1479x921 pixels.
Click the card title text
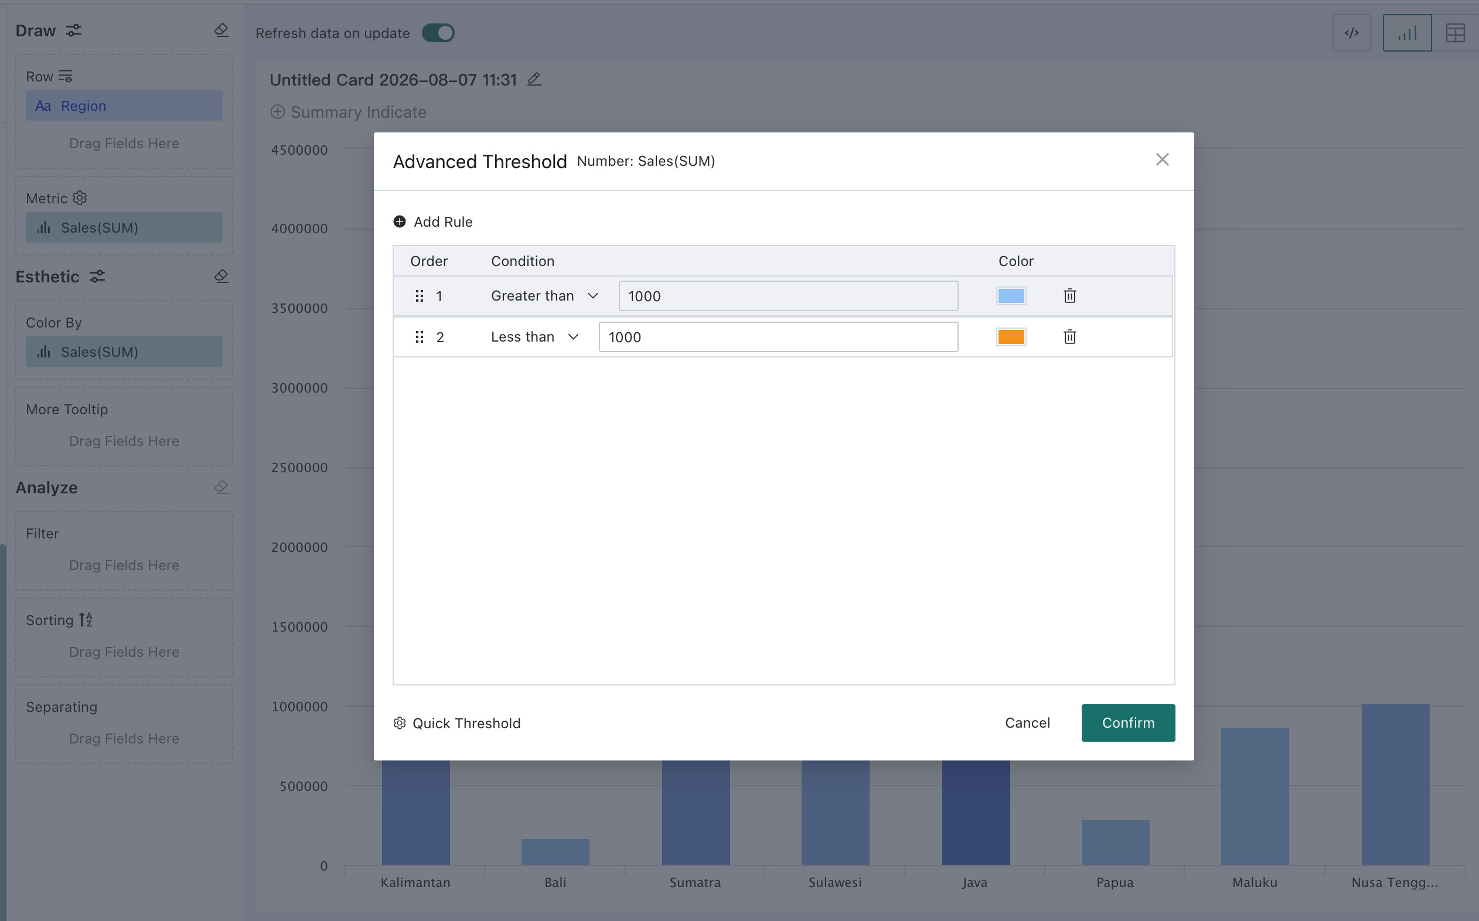[x=393, y=80]
